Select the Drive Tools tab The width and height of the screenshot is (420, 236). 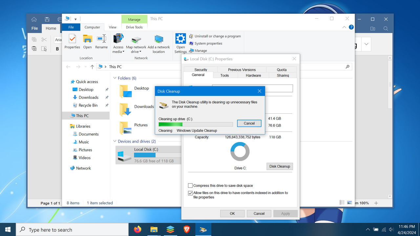(x=134, y=27)
